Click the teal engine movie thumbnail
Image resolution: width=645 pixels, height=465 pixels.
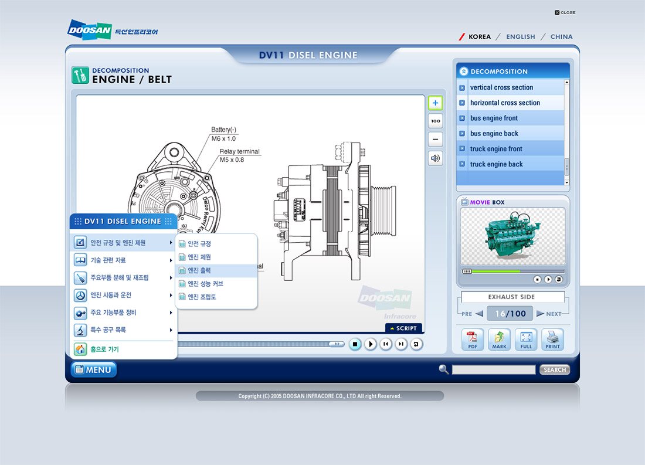click(x=512, y=237)
